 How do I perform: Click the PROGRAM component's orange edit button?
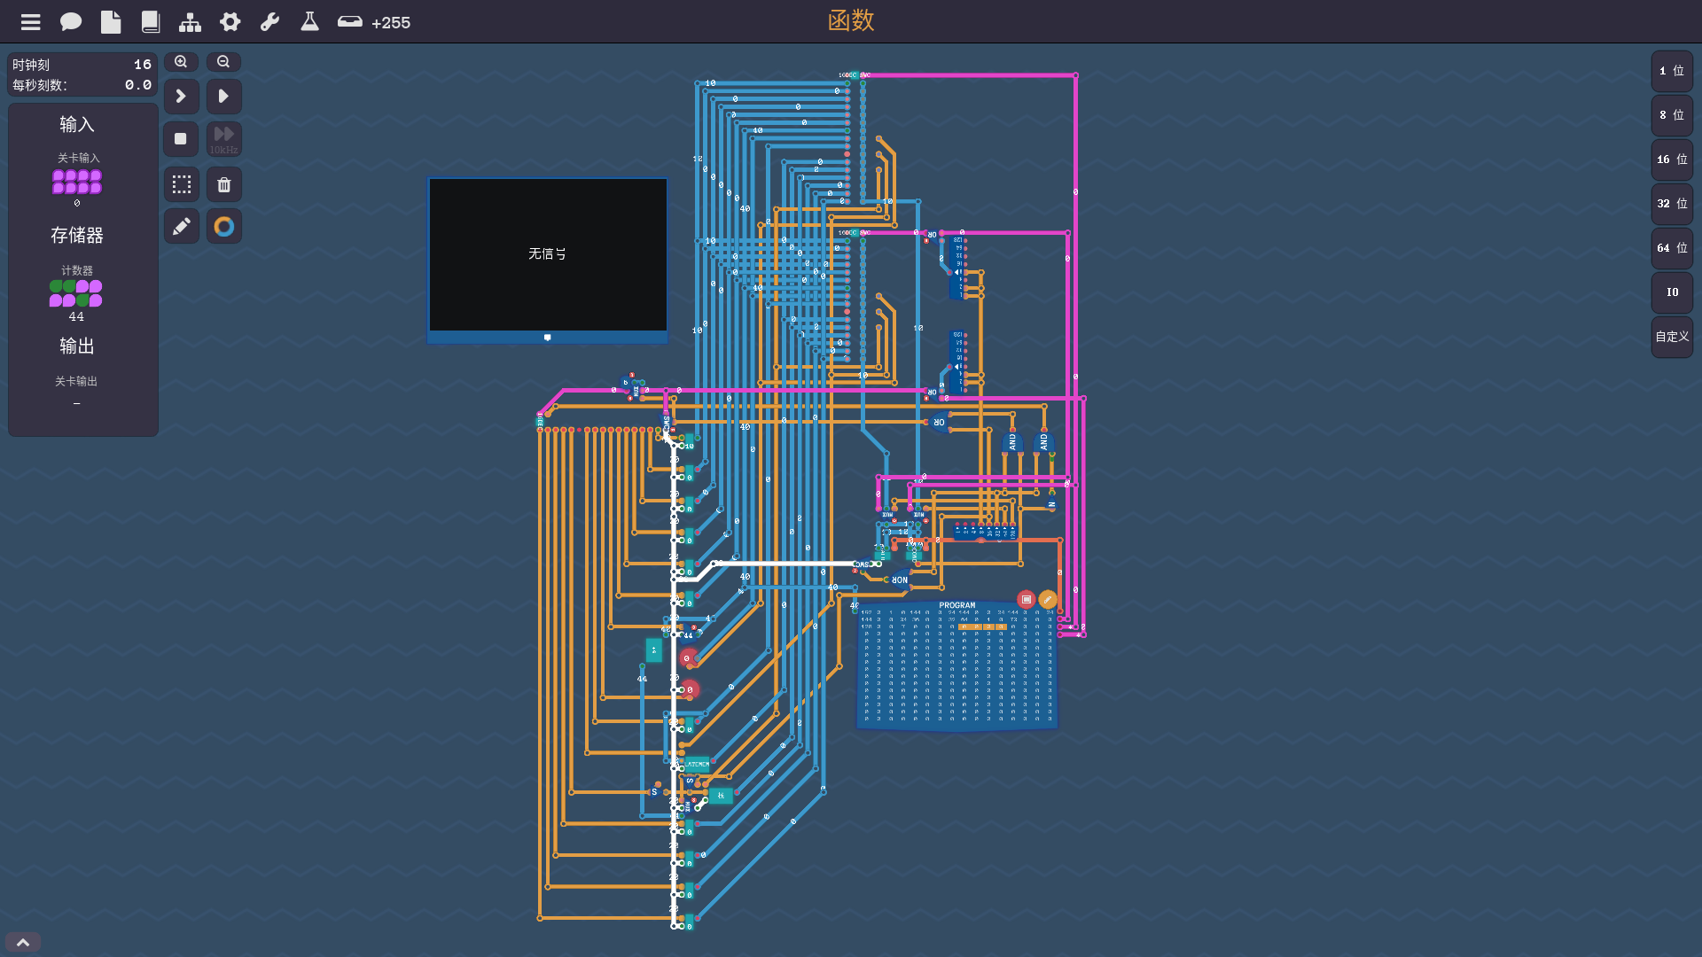point(1048,600)
